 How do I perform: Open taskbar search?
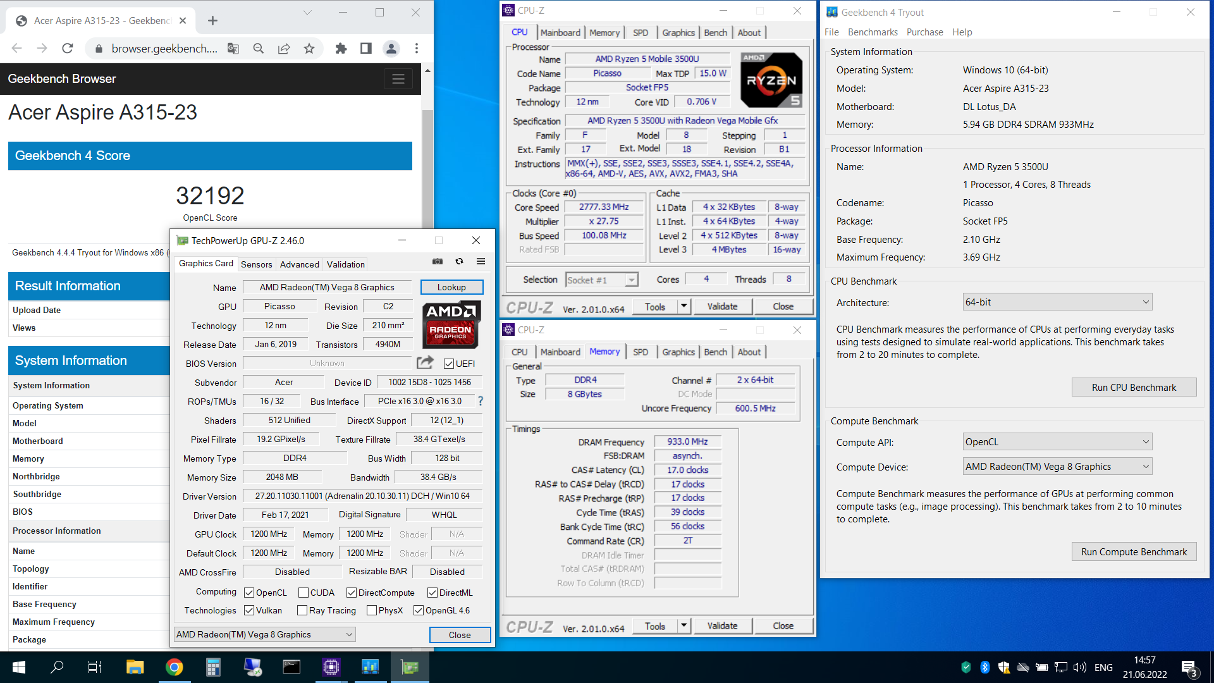coord(57,667)
